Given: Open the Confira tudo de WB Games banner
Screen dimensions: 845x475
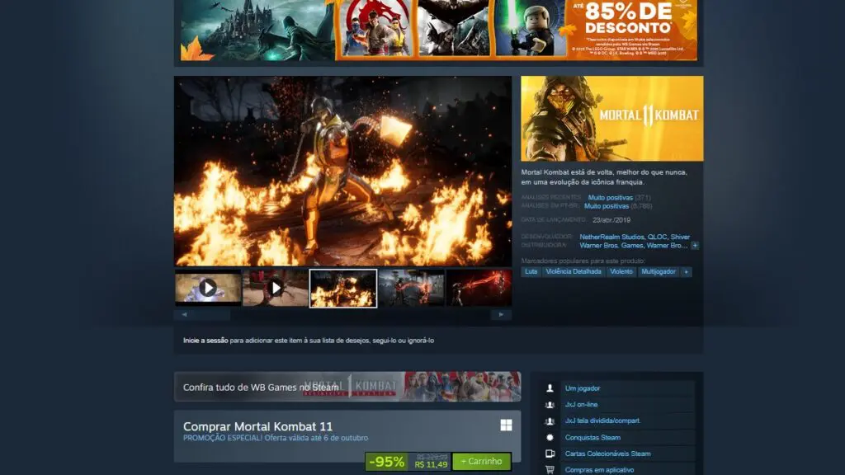Looking at the screenshot, I should pos(347,386).
